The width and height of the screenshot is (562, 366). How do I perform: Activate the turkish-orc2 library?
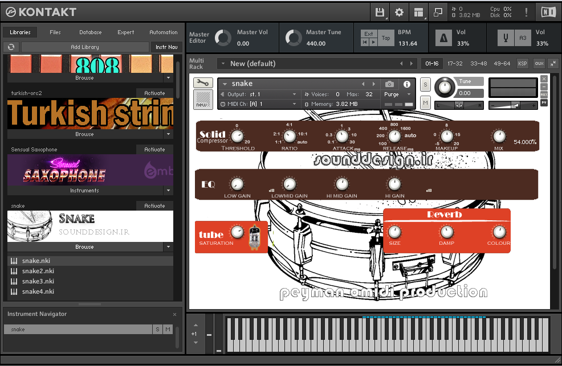(x=154, y=93)
